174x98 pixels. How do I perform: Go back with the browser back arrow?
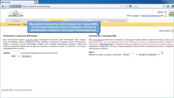click(x=3, y=6)
